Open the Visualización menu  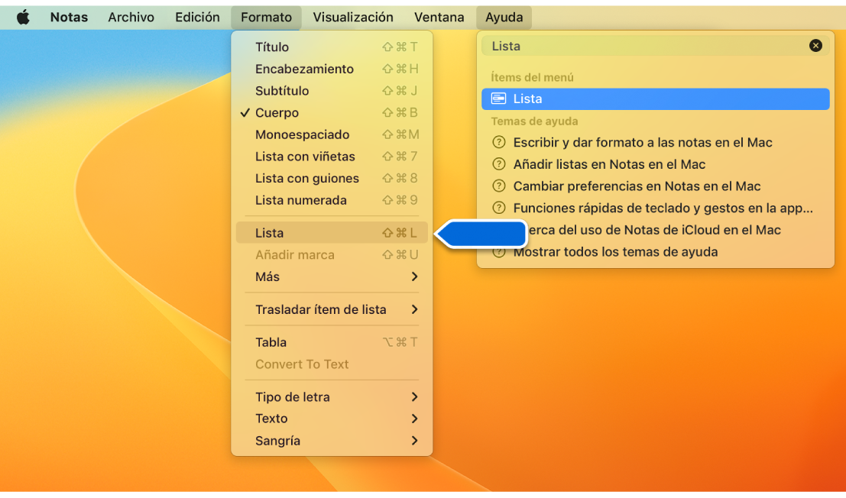click(x=353, y=17)
